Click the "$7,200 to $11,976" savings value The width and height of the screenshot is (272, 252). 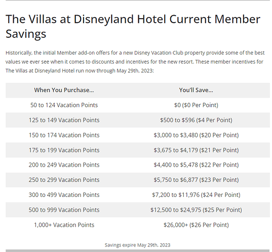click(176, 195)
